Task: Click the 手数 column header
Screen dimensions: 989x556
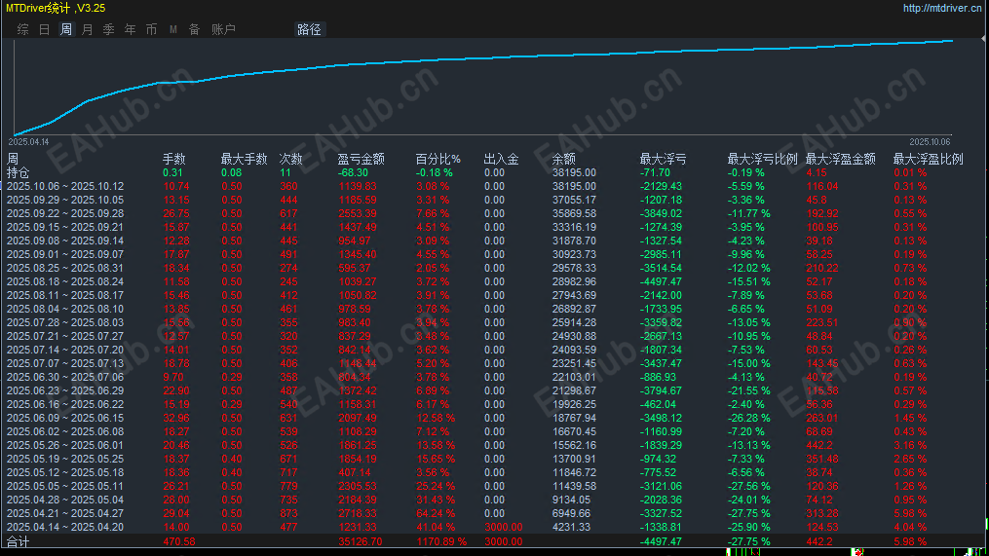Action: click(x=174, y=160)
